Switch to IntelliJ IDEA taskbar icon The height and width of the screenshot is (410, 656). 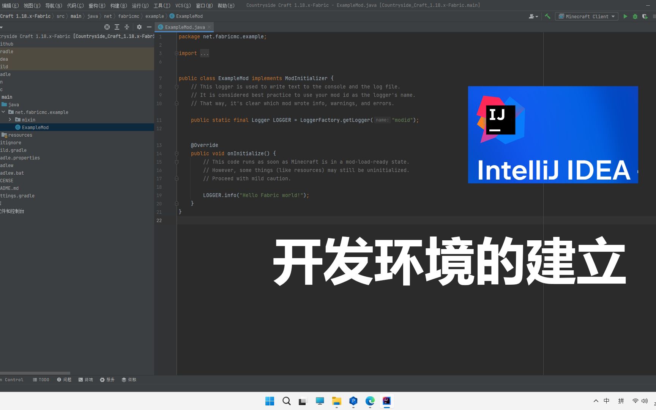(x=386, y=401)
